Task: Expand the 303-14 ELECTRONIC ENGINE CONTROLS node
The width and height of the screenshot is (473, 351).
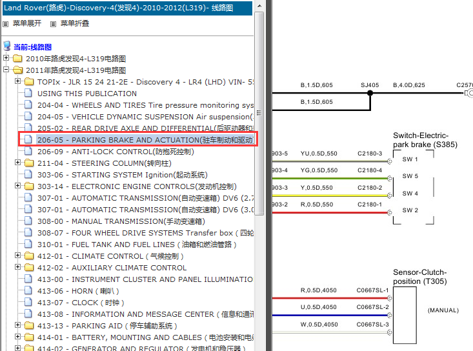Action: (18, 186)
